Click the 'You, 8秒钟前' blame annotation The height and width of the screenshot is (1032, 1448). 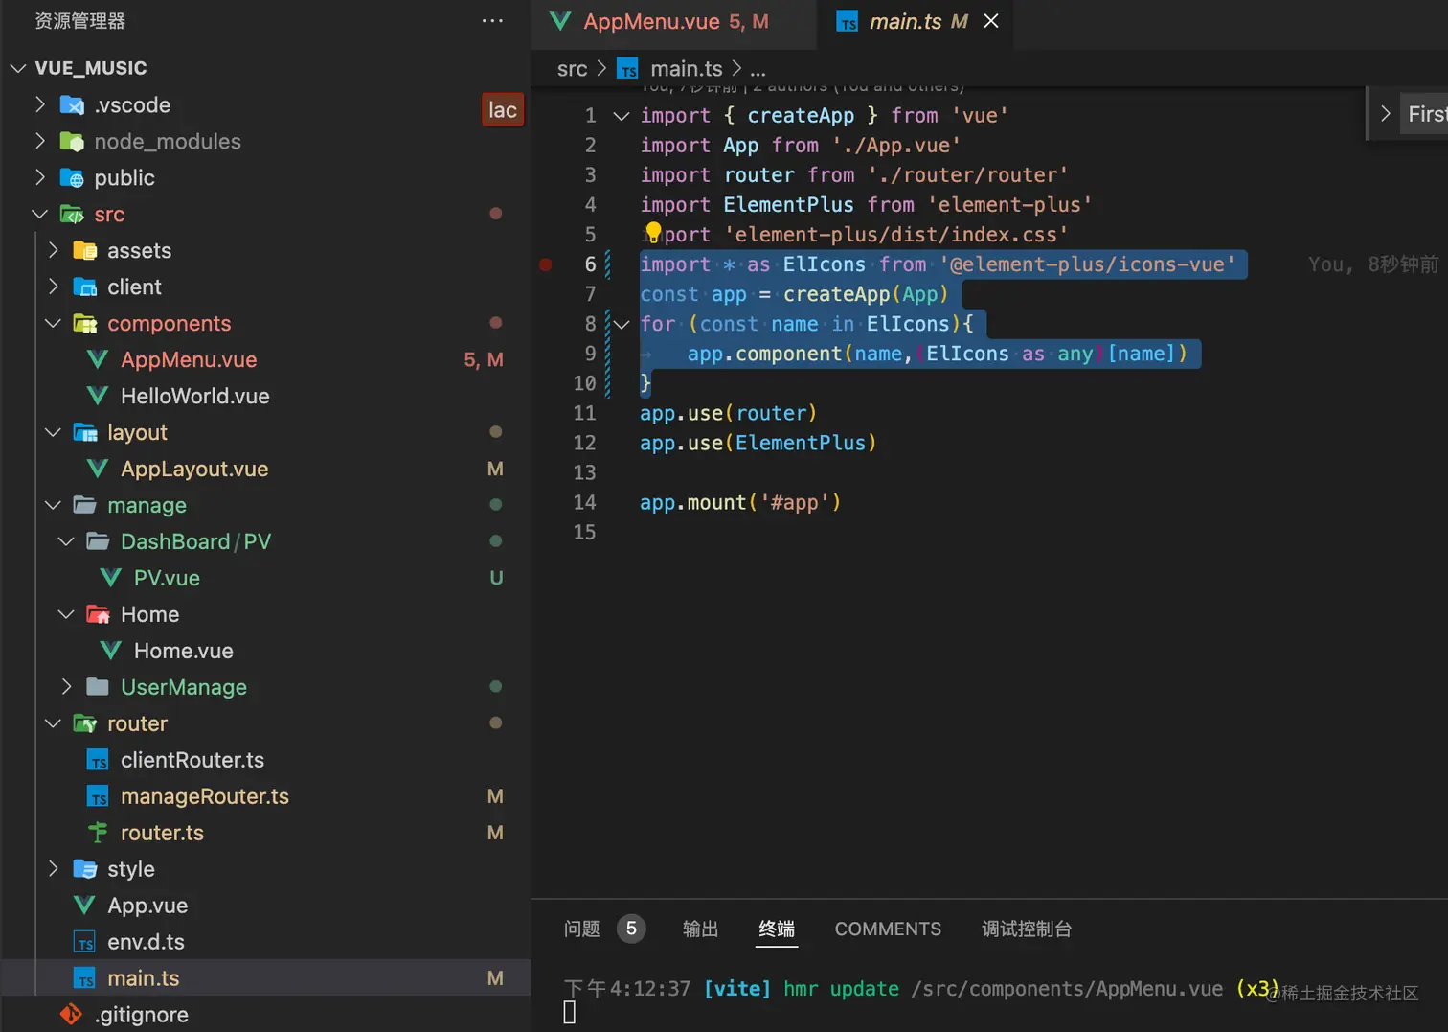click(1373, 264)
